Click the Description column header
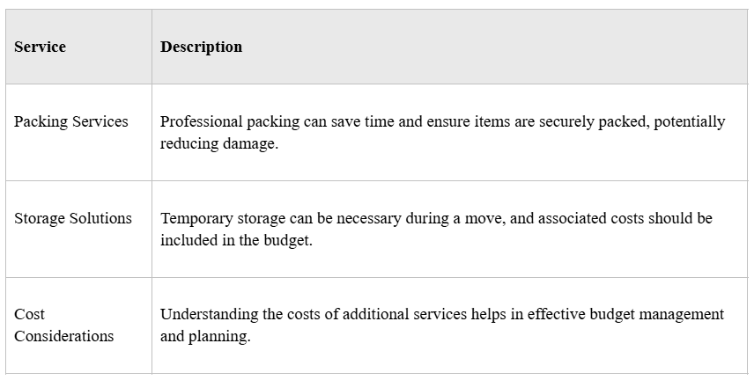754x380 pixels. click(201, 47)
